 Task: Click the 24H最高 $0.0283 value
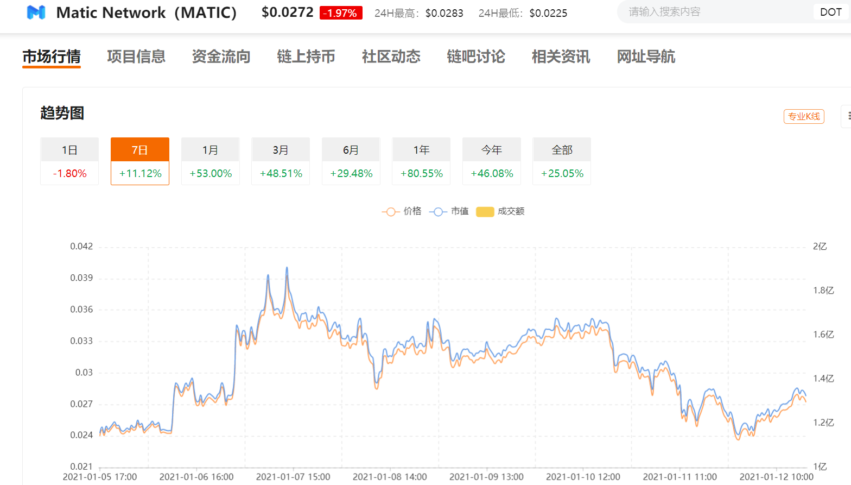pyautogui.click(x=444, y=13)
